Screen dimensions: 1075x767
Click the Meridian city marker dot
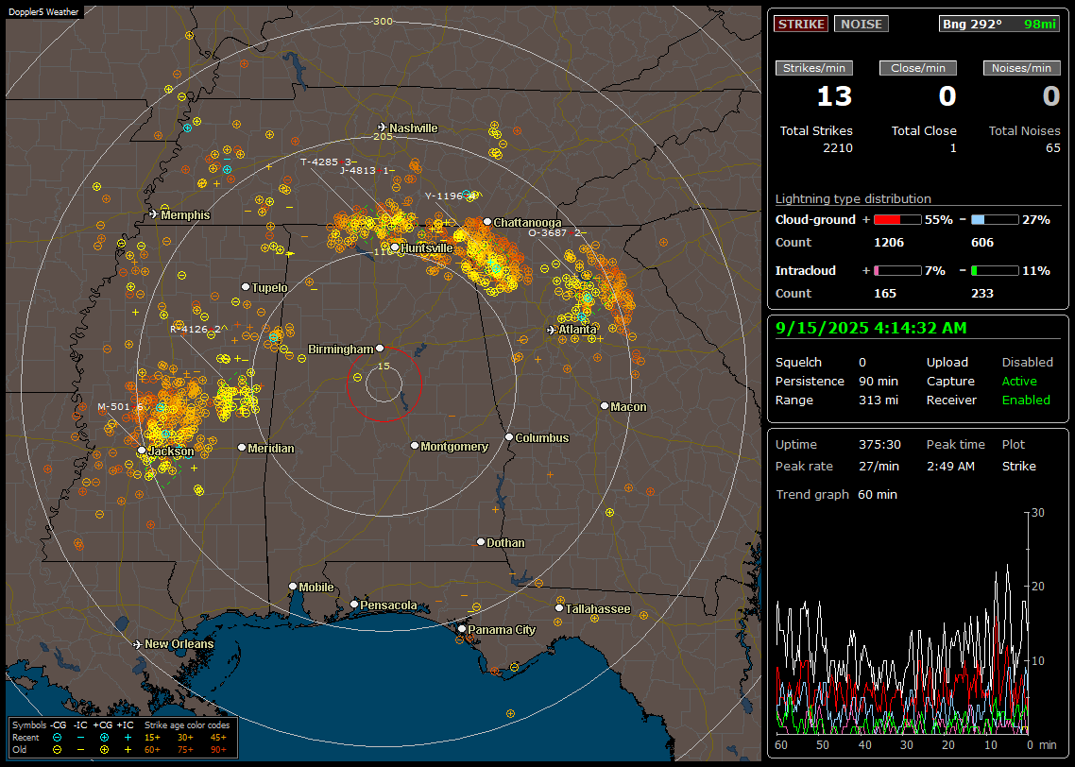[241, 447]
